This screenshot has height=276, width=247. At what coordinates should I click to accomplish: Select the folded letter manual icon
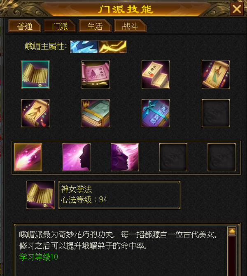point(156,75)
